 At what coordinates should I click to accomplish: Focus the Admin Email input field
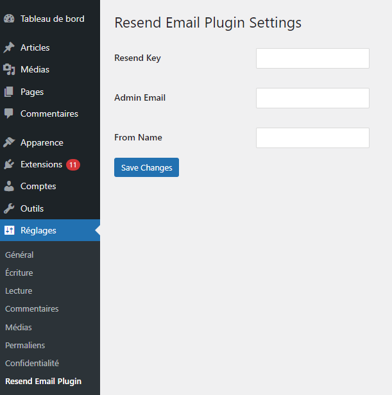(x=312, y=98)
